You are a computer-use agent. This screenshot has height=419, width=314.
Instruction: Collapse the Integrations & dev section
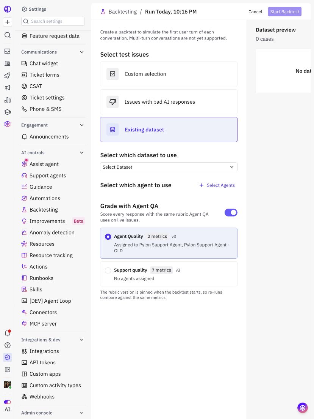(82, 340)
